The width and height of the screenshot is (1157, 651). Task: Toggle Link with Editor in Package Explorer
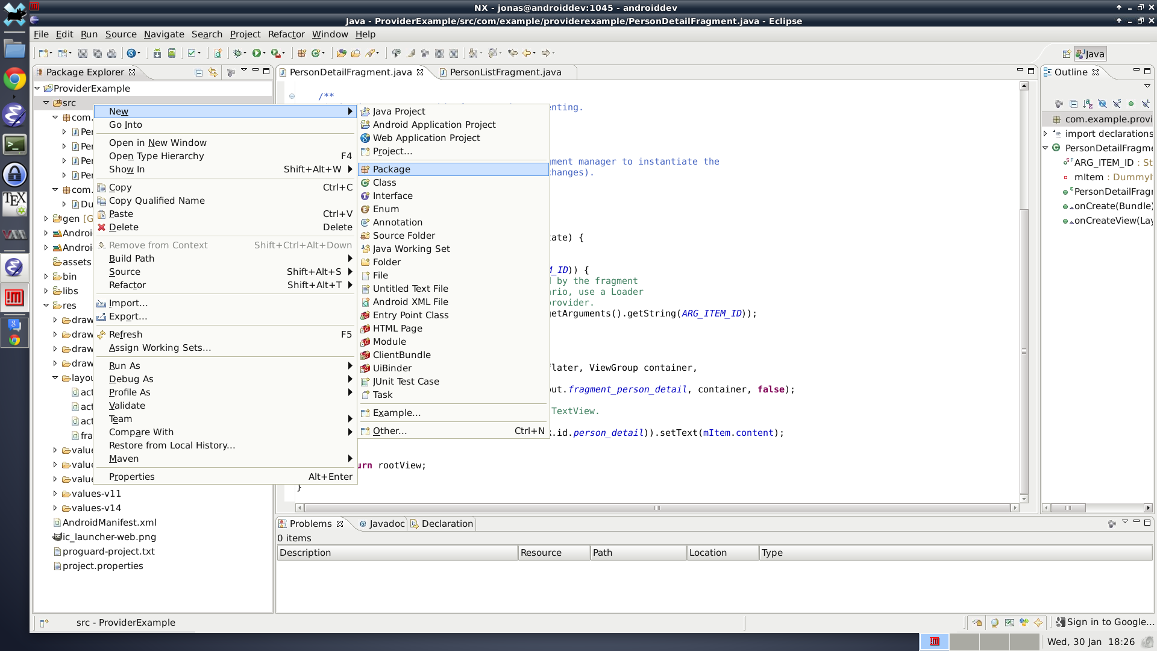[213, 72]
